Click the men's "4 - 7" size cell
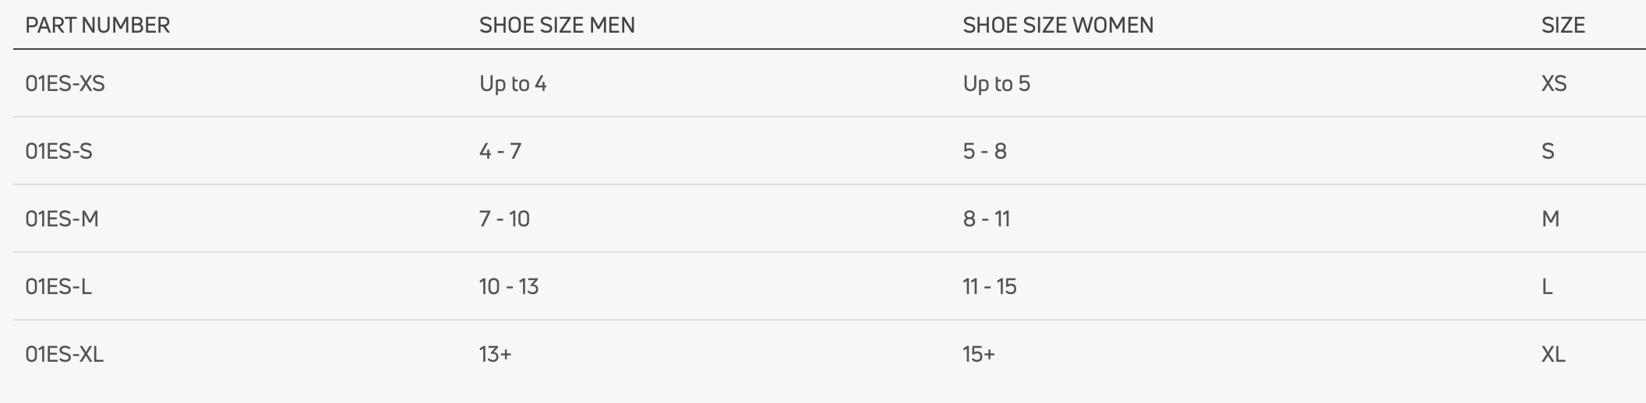This screenshot has width=1646, height=403. click(500, 151)
